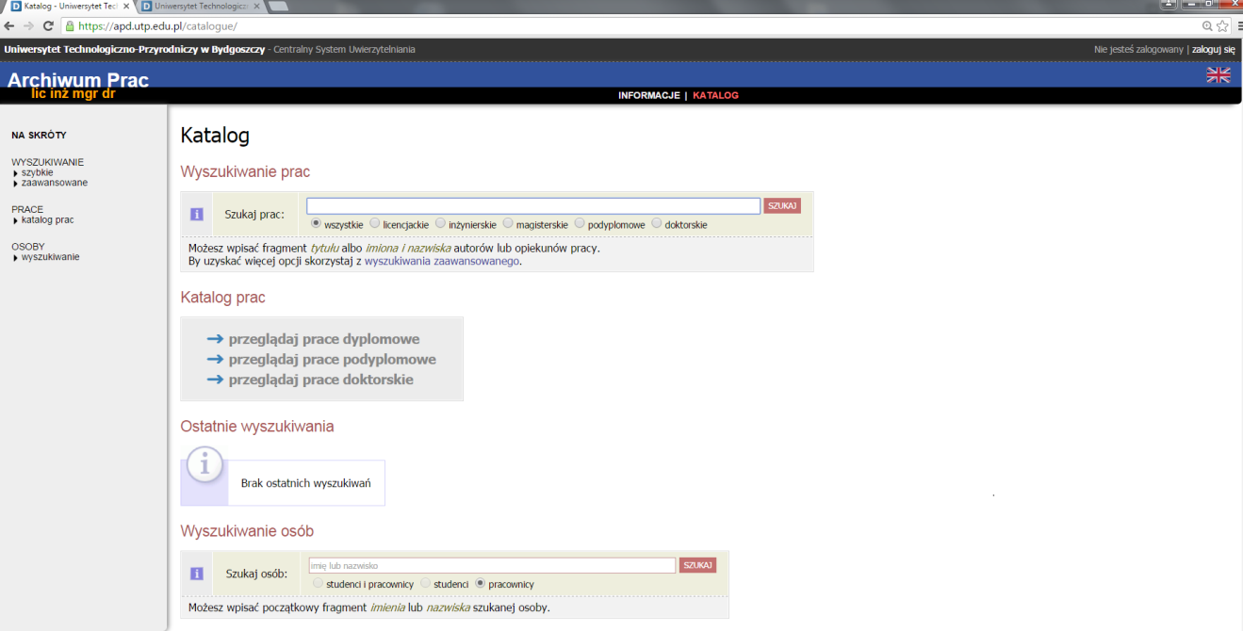Click the browser back arrow
1243x631 pixels.
click(10, 26)
